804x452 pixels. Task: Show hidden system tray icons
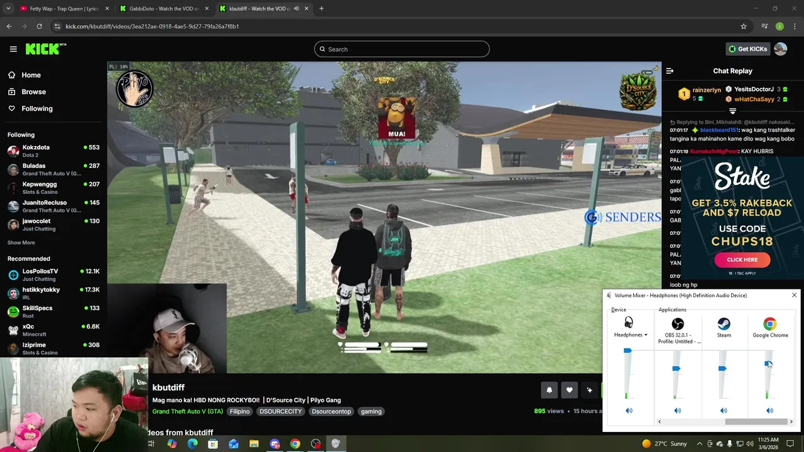700,444
